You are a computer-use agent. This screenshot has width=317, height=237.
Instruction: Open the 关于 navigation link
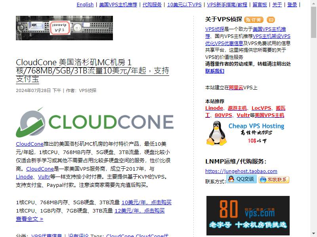pyautogui.click(x=277, y=4)
